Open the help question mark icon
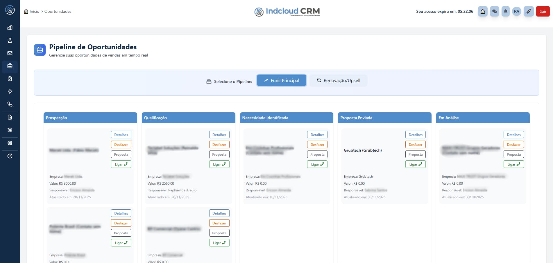This screenshot has width=553, height=263. click(x=10, y=156)
